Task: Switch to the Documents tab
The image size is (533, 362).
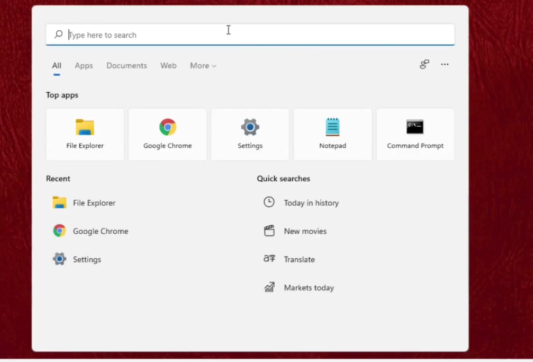Action: point(126,66)
